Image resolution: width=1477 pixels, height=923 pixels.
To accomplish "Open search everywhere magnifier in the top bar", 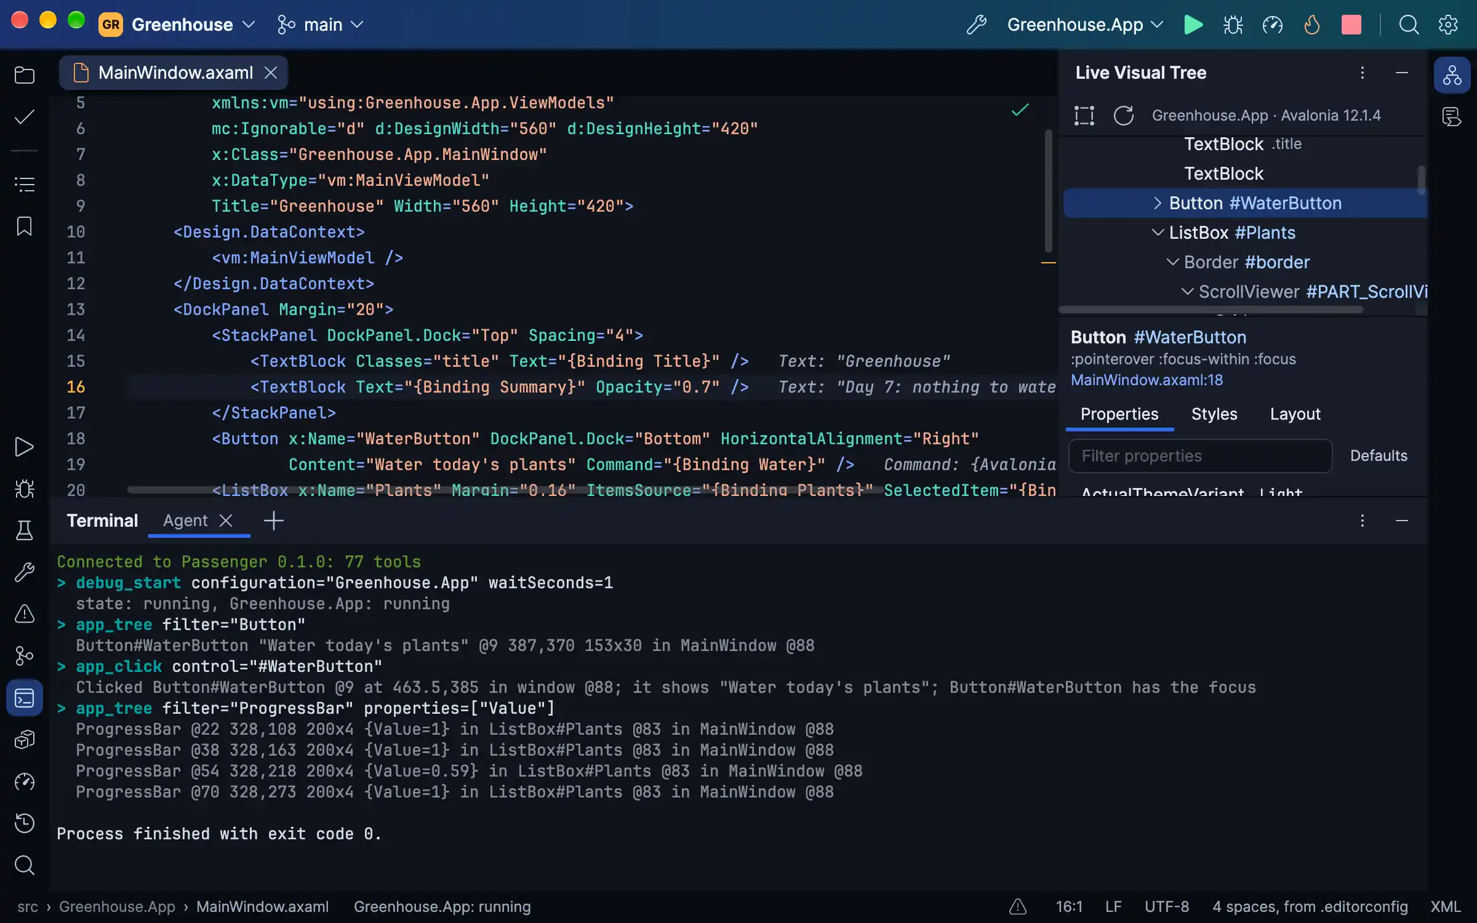I will pyautogui.click(x=1409, y=25).
